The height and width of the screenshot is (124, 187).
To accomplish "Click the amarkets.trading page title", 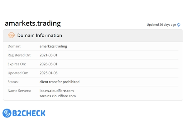I will tap(32, 24).
